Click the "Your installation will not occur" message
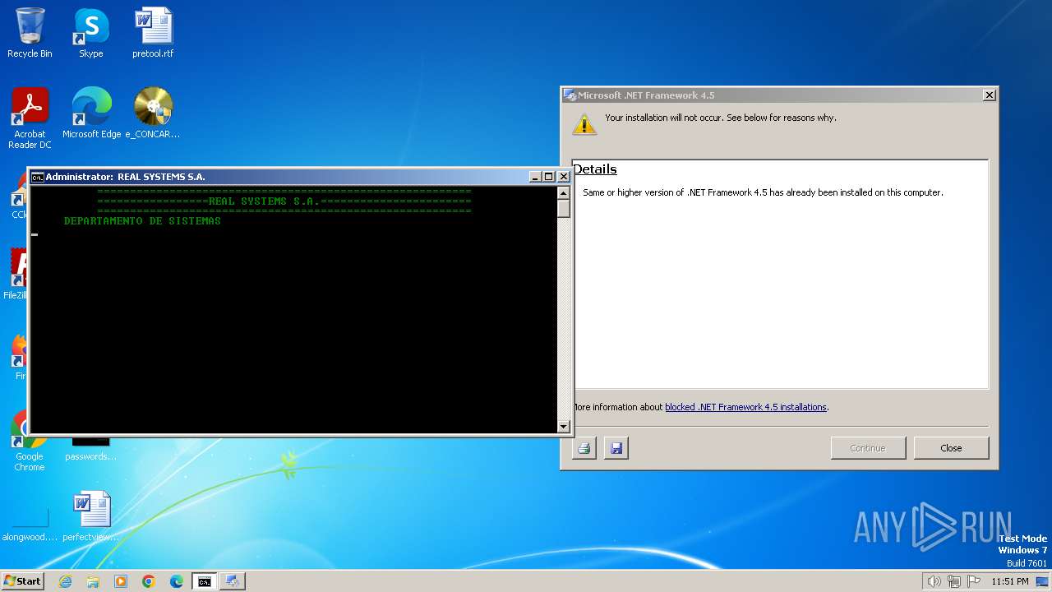This screenshot has width=1052, height=592. pos(721,118)
